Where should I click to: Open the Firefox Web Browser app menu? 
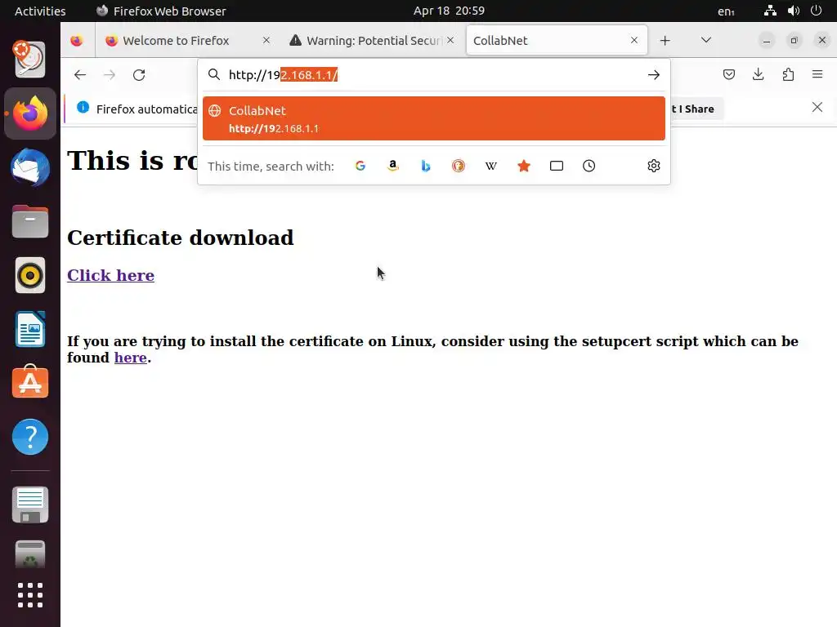(x=161, y=11)
